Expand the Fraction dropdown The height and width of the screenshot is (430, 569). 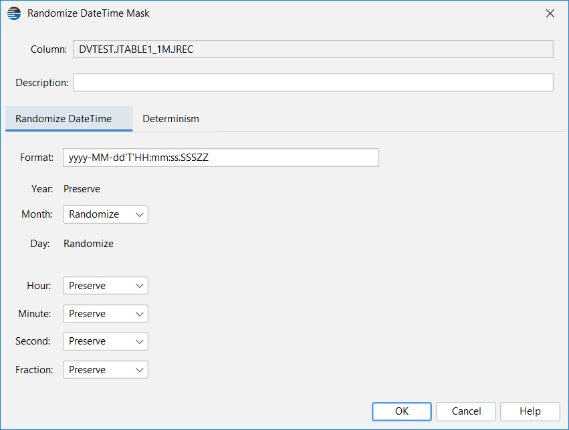[x=105, y=369]
